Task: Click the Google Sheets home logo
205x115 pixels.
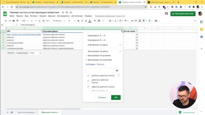Action: click(5, 14)
